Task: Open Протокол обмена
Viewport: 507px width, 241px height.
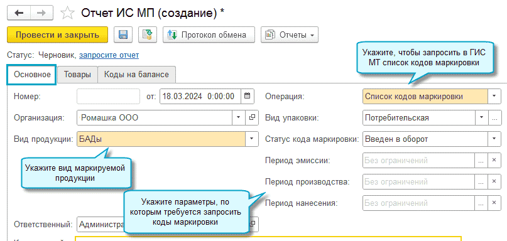Action: [209, 35]
